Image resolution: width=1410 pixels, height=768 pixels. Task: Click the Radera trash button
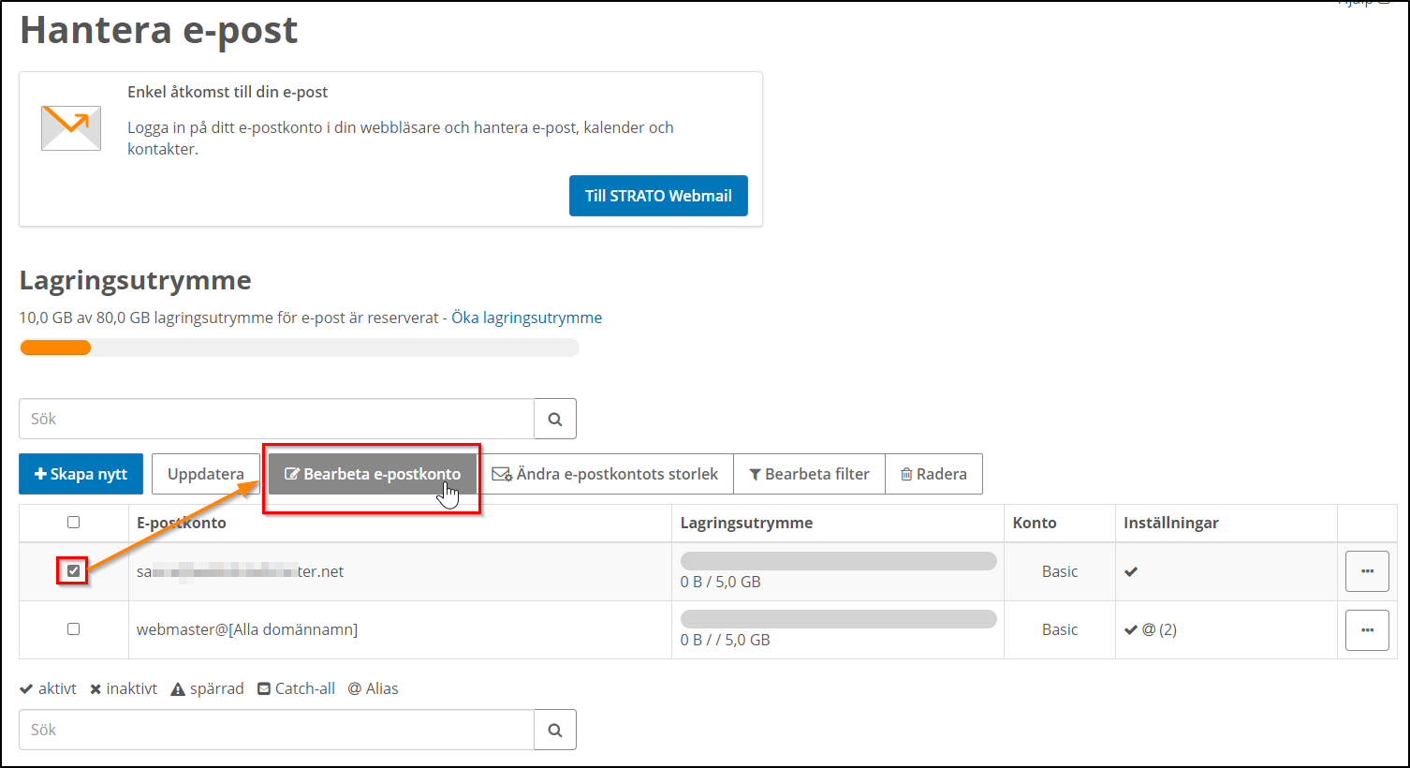[x=933, y=474]
